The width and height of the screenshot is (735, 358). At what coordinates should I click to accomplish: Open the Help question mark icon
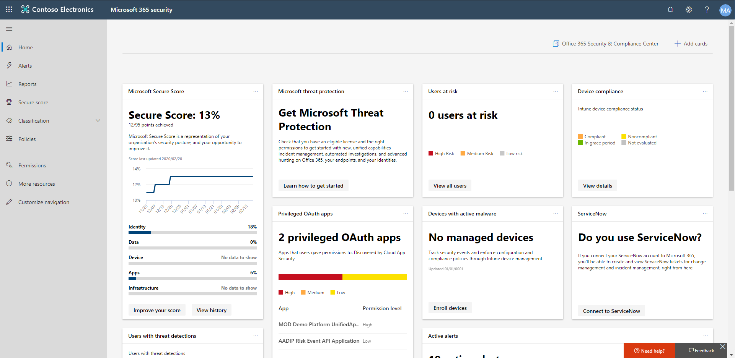point(707,10)
